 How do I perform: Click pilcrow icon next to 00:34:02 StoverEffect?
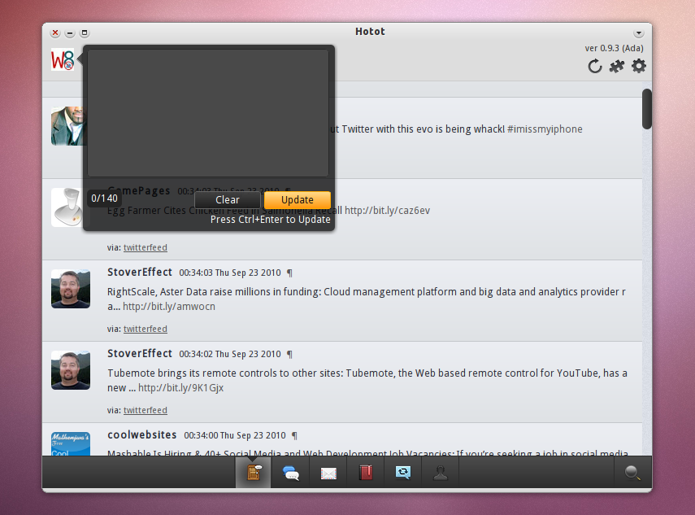click(289, 354)
